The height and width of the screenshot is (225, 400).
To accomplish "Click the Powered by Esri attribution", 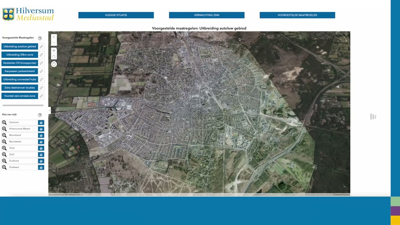I will pos(341,195).
